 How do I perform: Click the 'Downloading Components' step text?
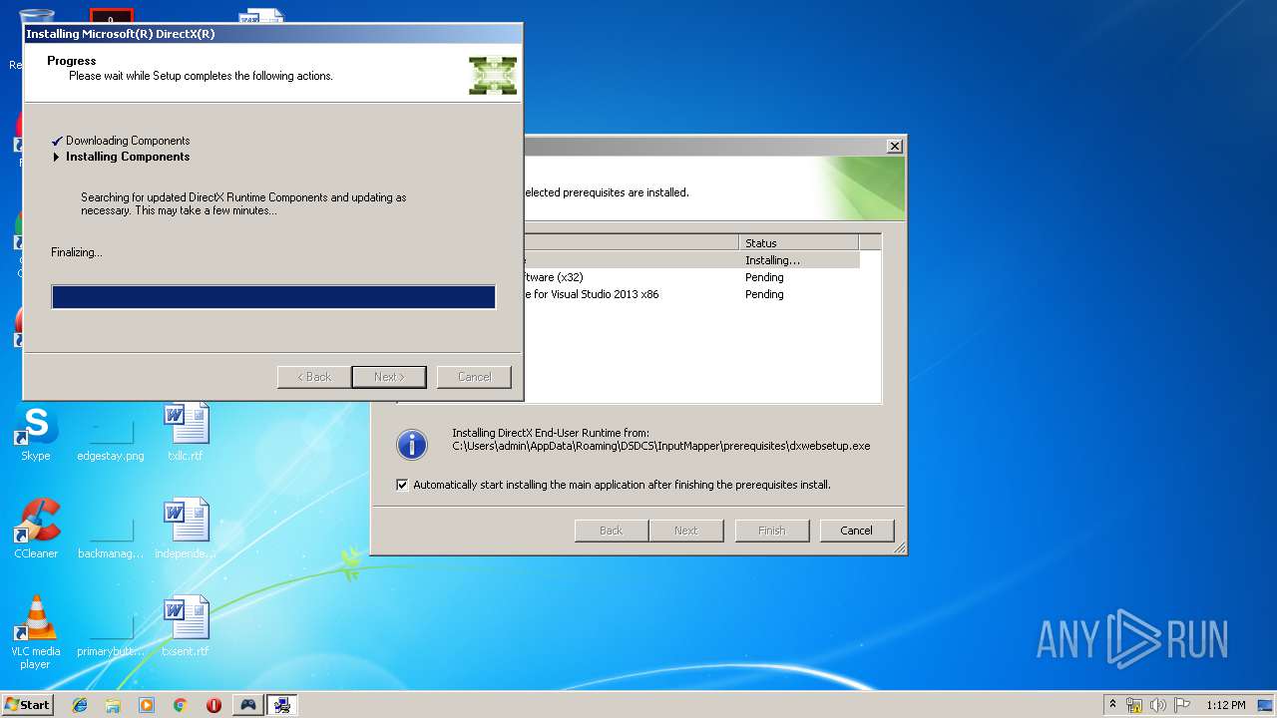pos(128,141)
